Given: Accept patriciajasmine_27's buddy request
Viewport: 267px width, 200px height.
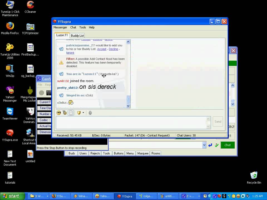Looking at the screenshot, I should (102, 49).
